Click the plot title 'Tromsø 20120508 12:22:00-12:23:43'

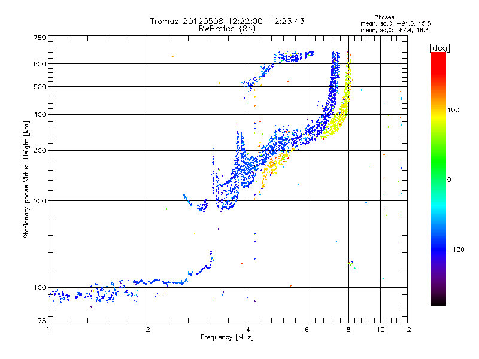[227, 21]
